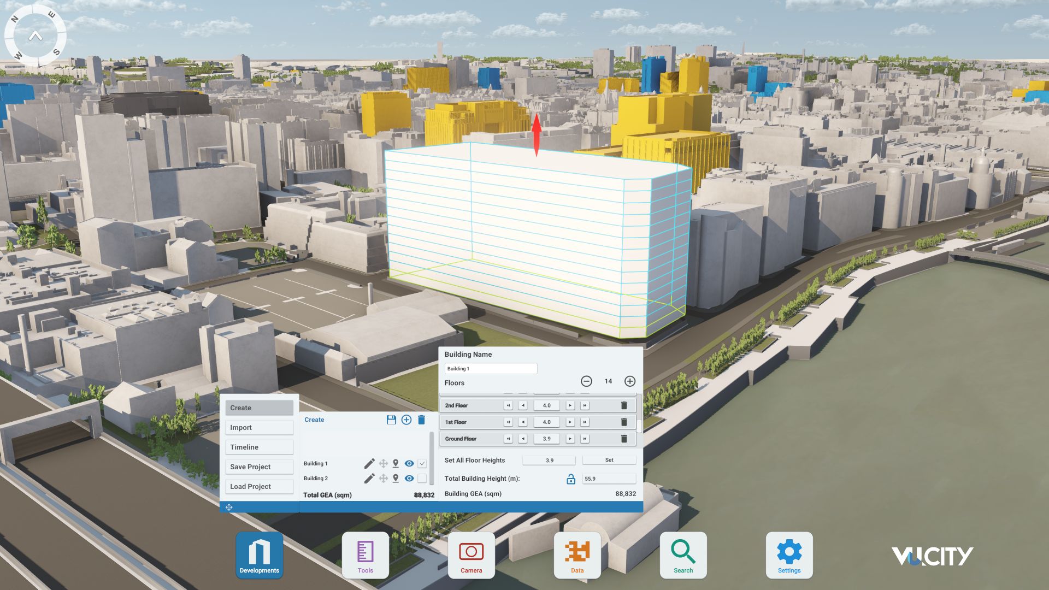
Task: Open the Timeline section
Action: pyautogui.click(x=259, y=447)
